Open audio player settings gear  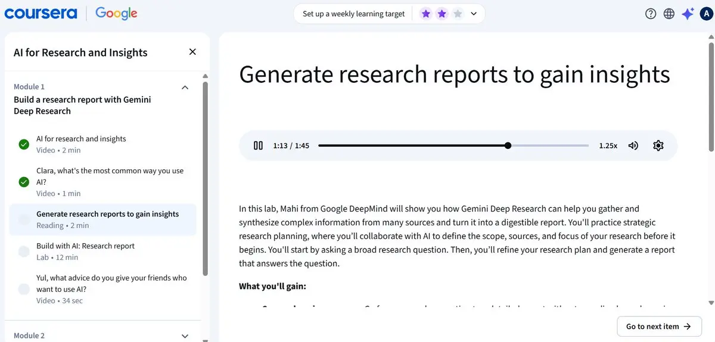click(x=658, y=145)
